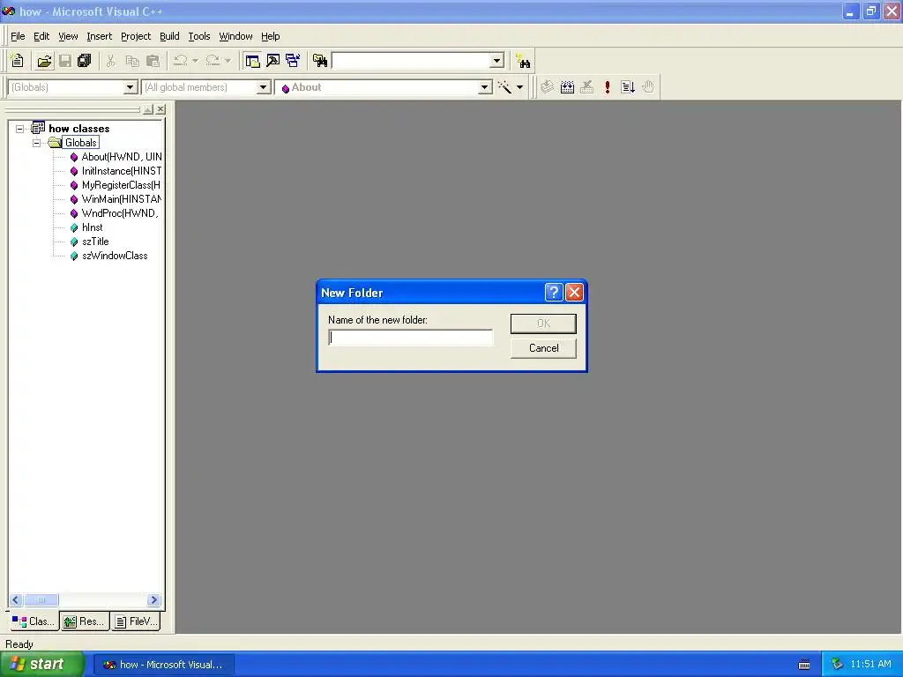Open the Edit menu
Screen dimensions: 903x677
pyautogui.click(x=41, y=36)
